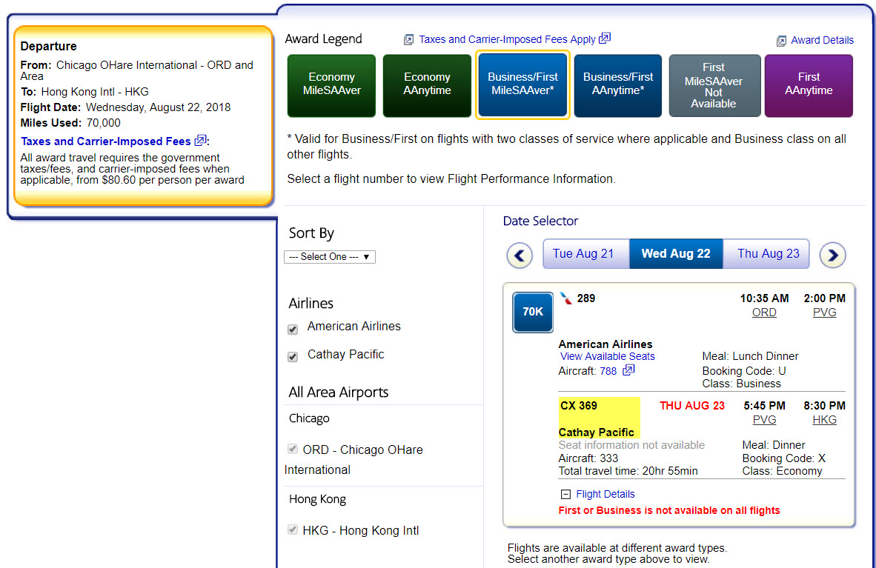Screen dimensions: 876x568
Task: Select Thu Aug 23 date tab
Action: pos(766,253)
